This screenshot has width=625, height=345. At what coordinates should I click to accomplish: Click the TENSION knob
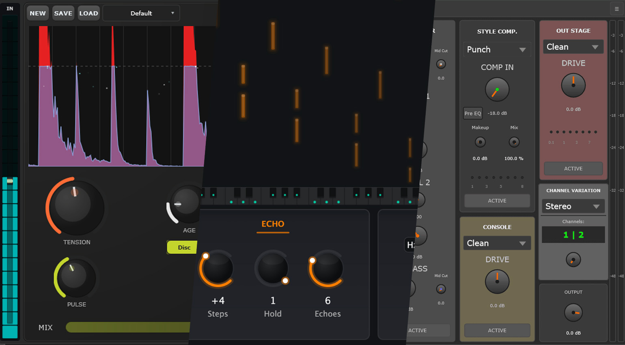coord(74,207)
